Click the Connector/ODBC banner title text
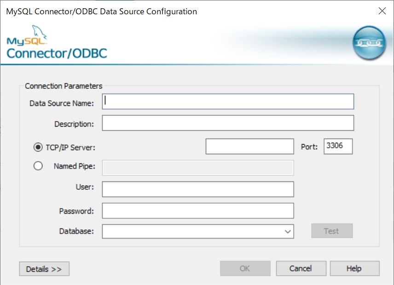 click(57, 53)
